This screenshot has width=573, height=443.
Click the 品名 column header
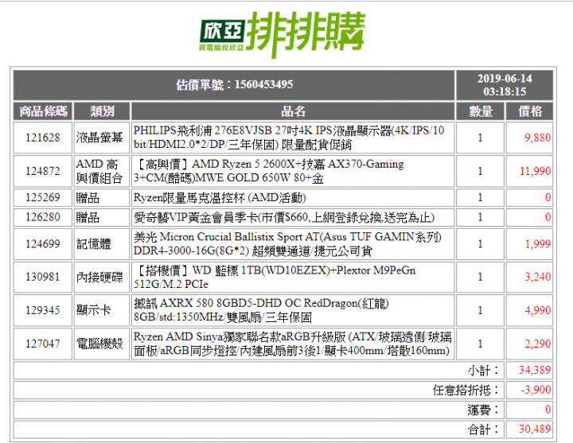coord(293,111)
